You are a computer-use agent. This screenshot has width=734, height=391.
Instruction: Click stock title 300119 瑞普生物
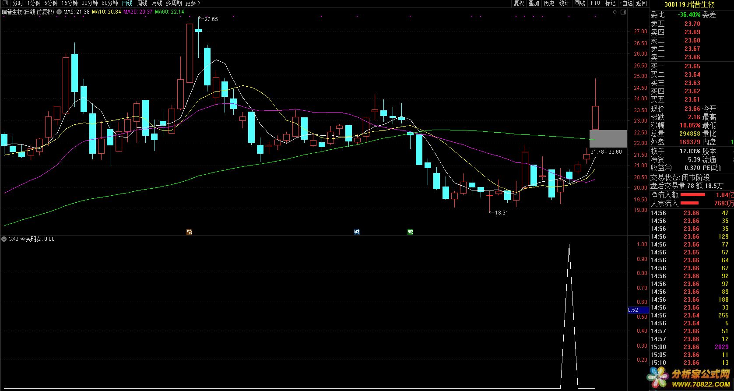[x=689, y=4]
